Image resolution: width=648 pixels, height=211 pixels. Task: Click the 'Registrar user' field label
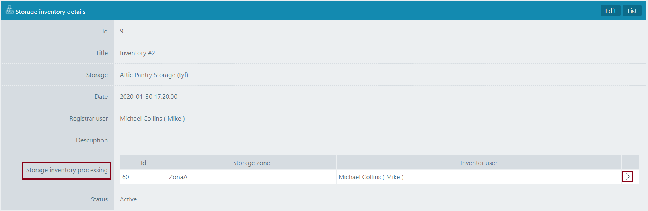[x=88, y=119]
